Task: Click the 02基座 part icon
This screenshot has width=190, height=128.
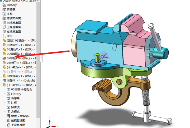Action: (4, 41)
